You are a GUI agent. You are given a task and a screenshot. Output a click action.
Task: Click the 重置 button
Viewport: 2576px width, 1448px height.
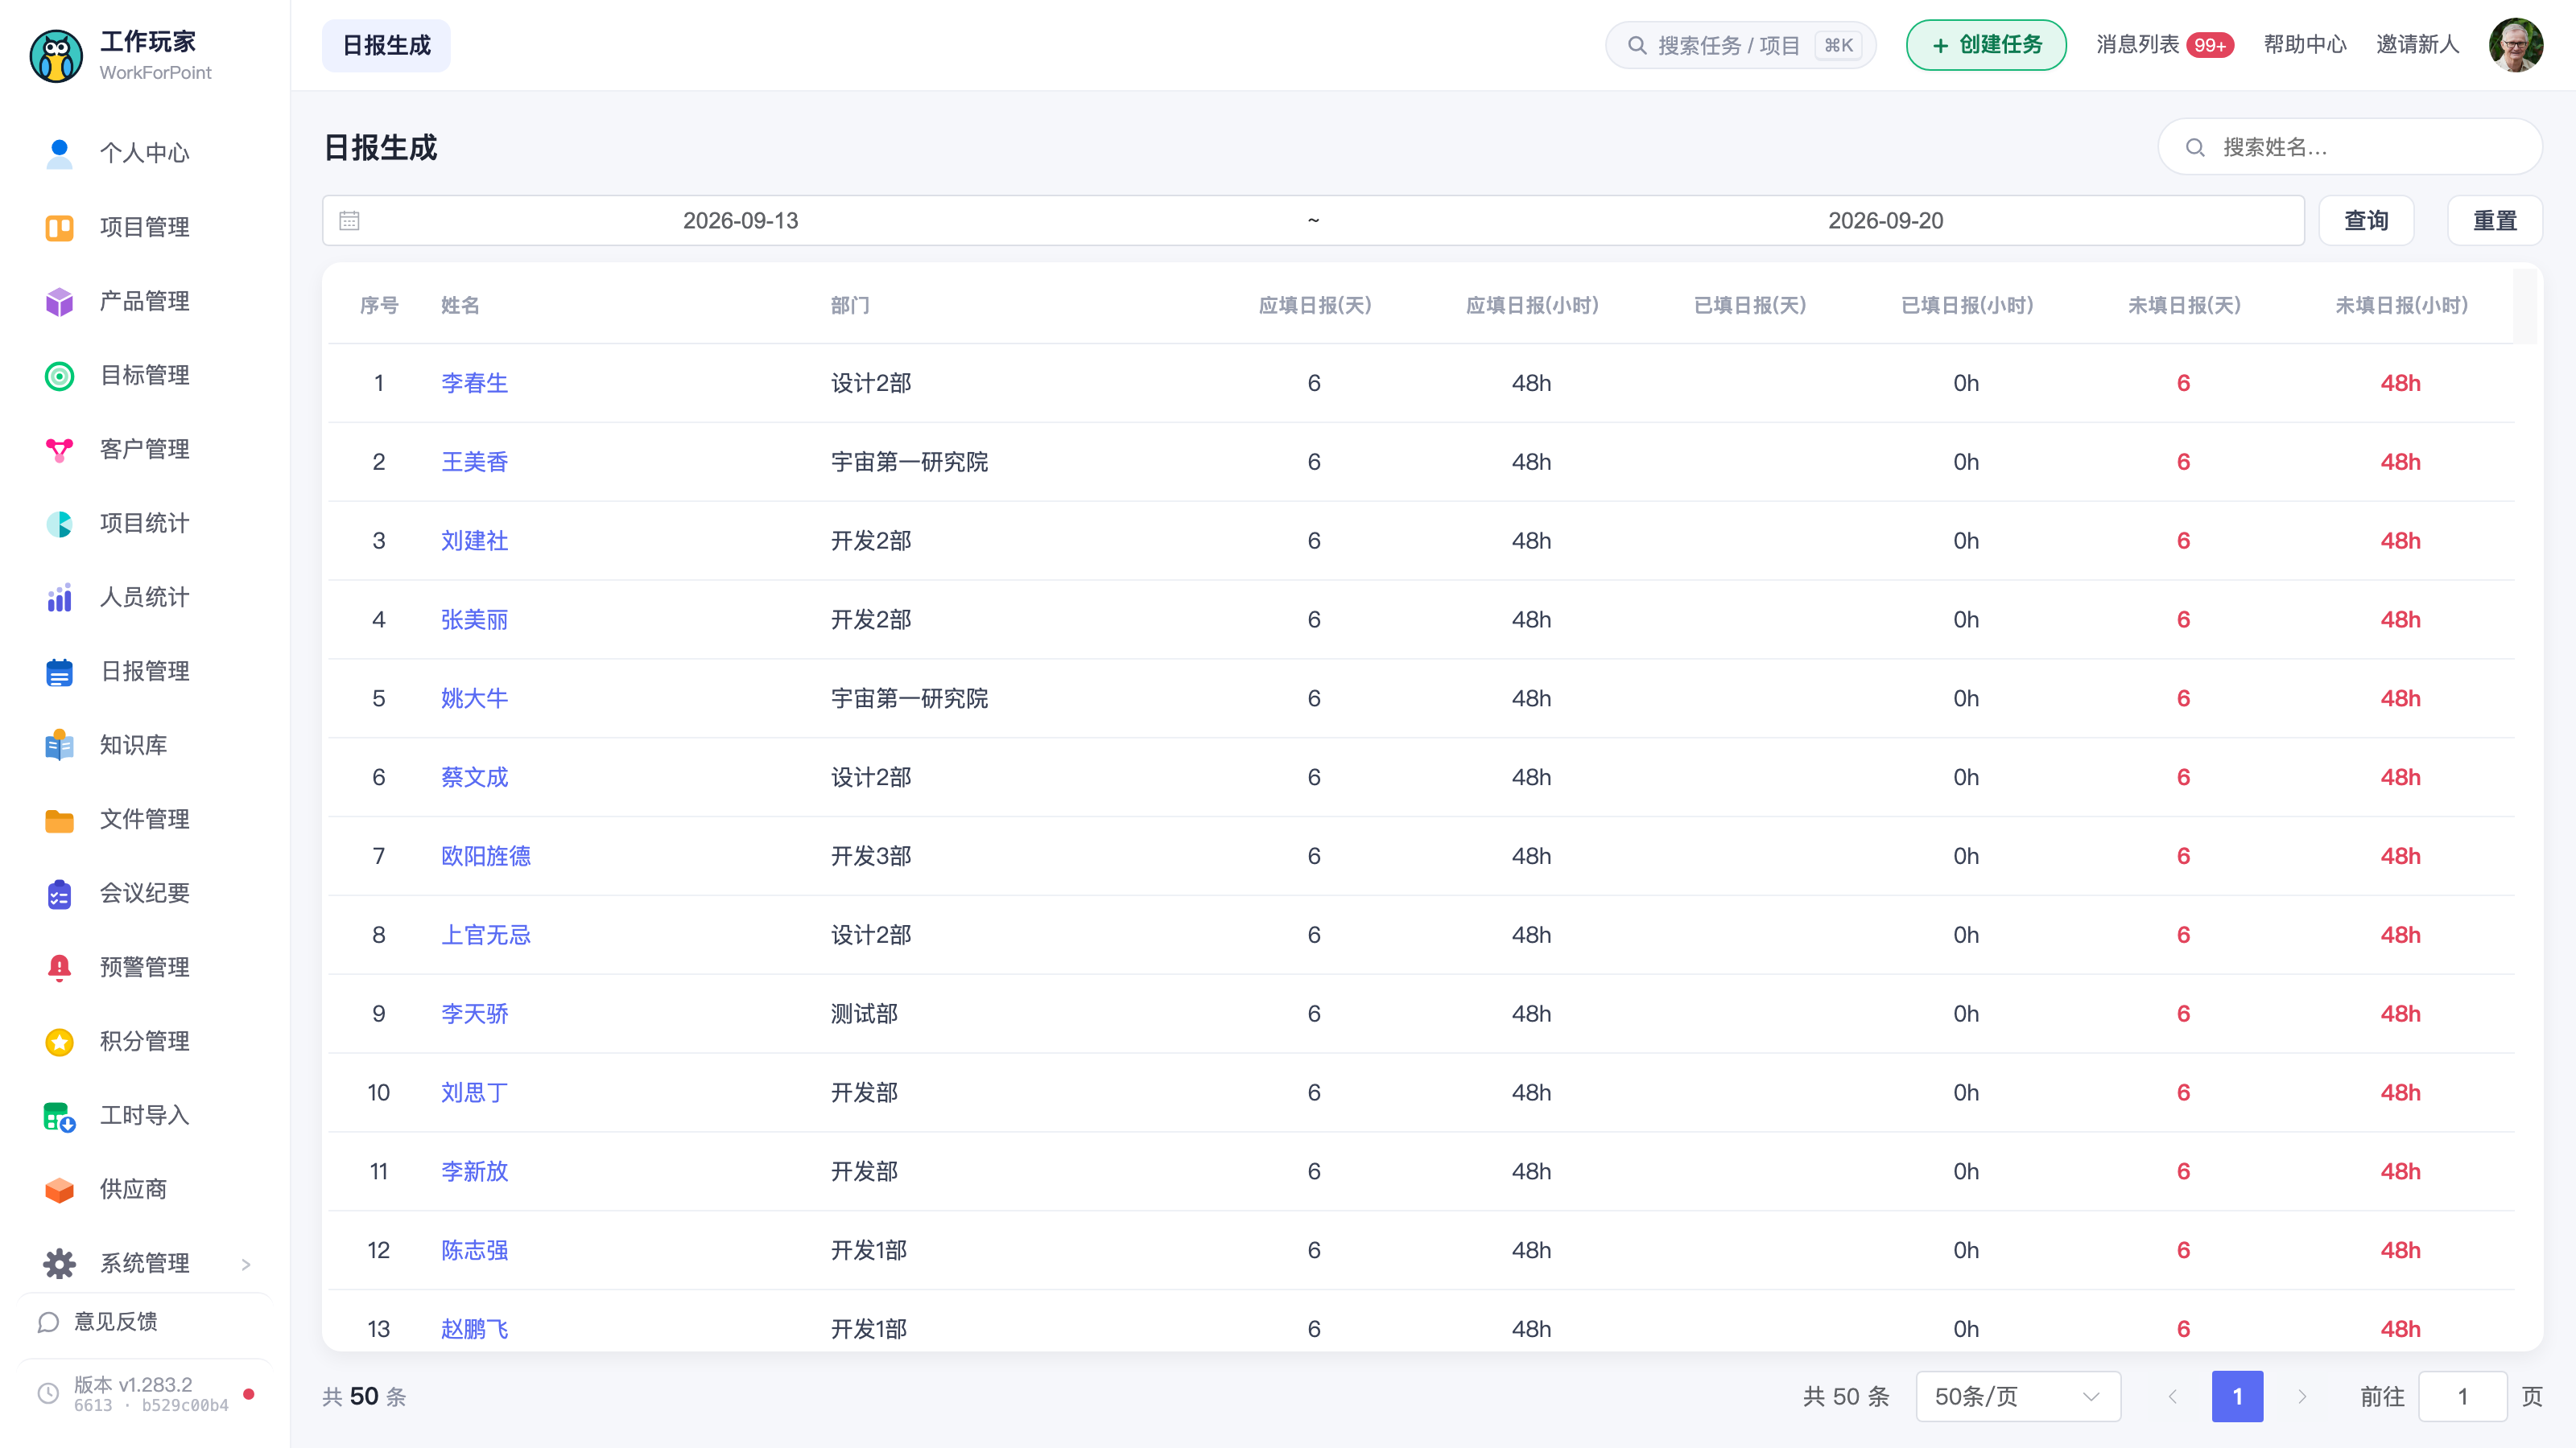pyautogui.click(x=2494, y=221)
